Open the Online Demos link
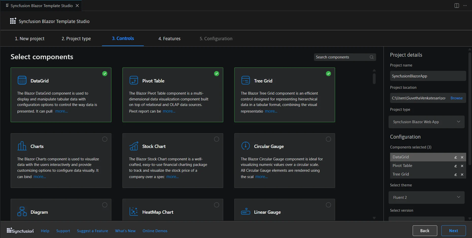 click(x=155, y=231)
